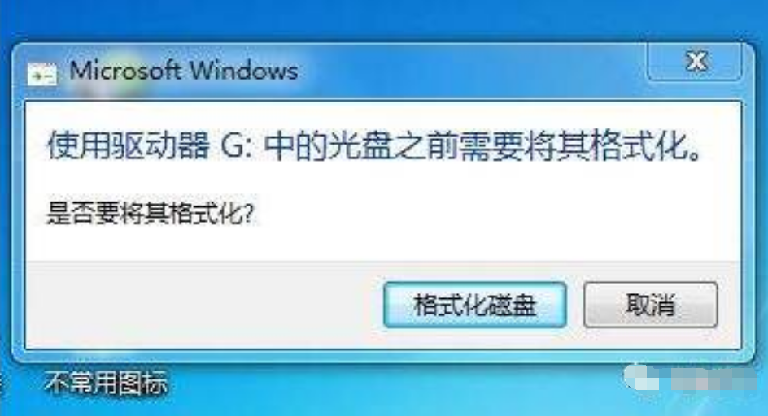This screenshot has width=768, height=416.
Task: Click the 取消 button
Action: pyautogui.click(x=651, y=305)
